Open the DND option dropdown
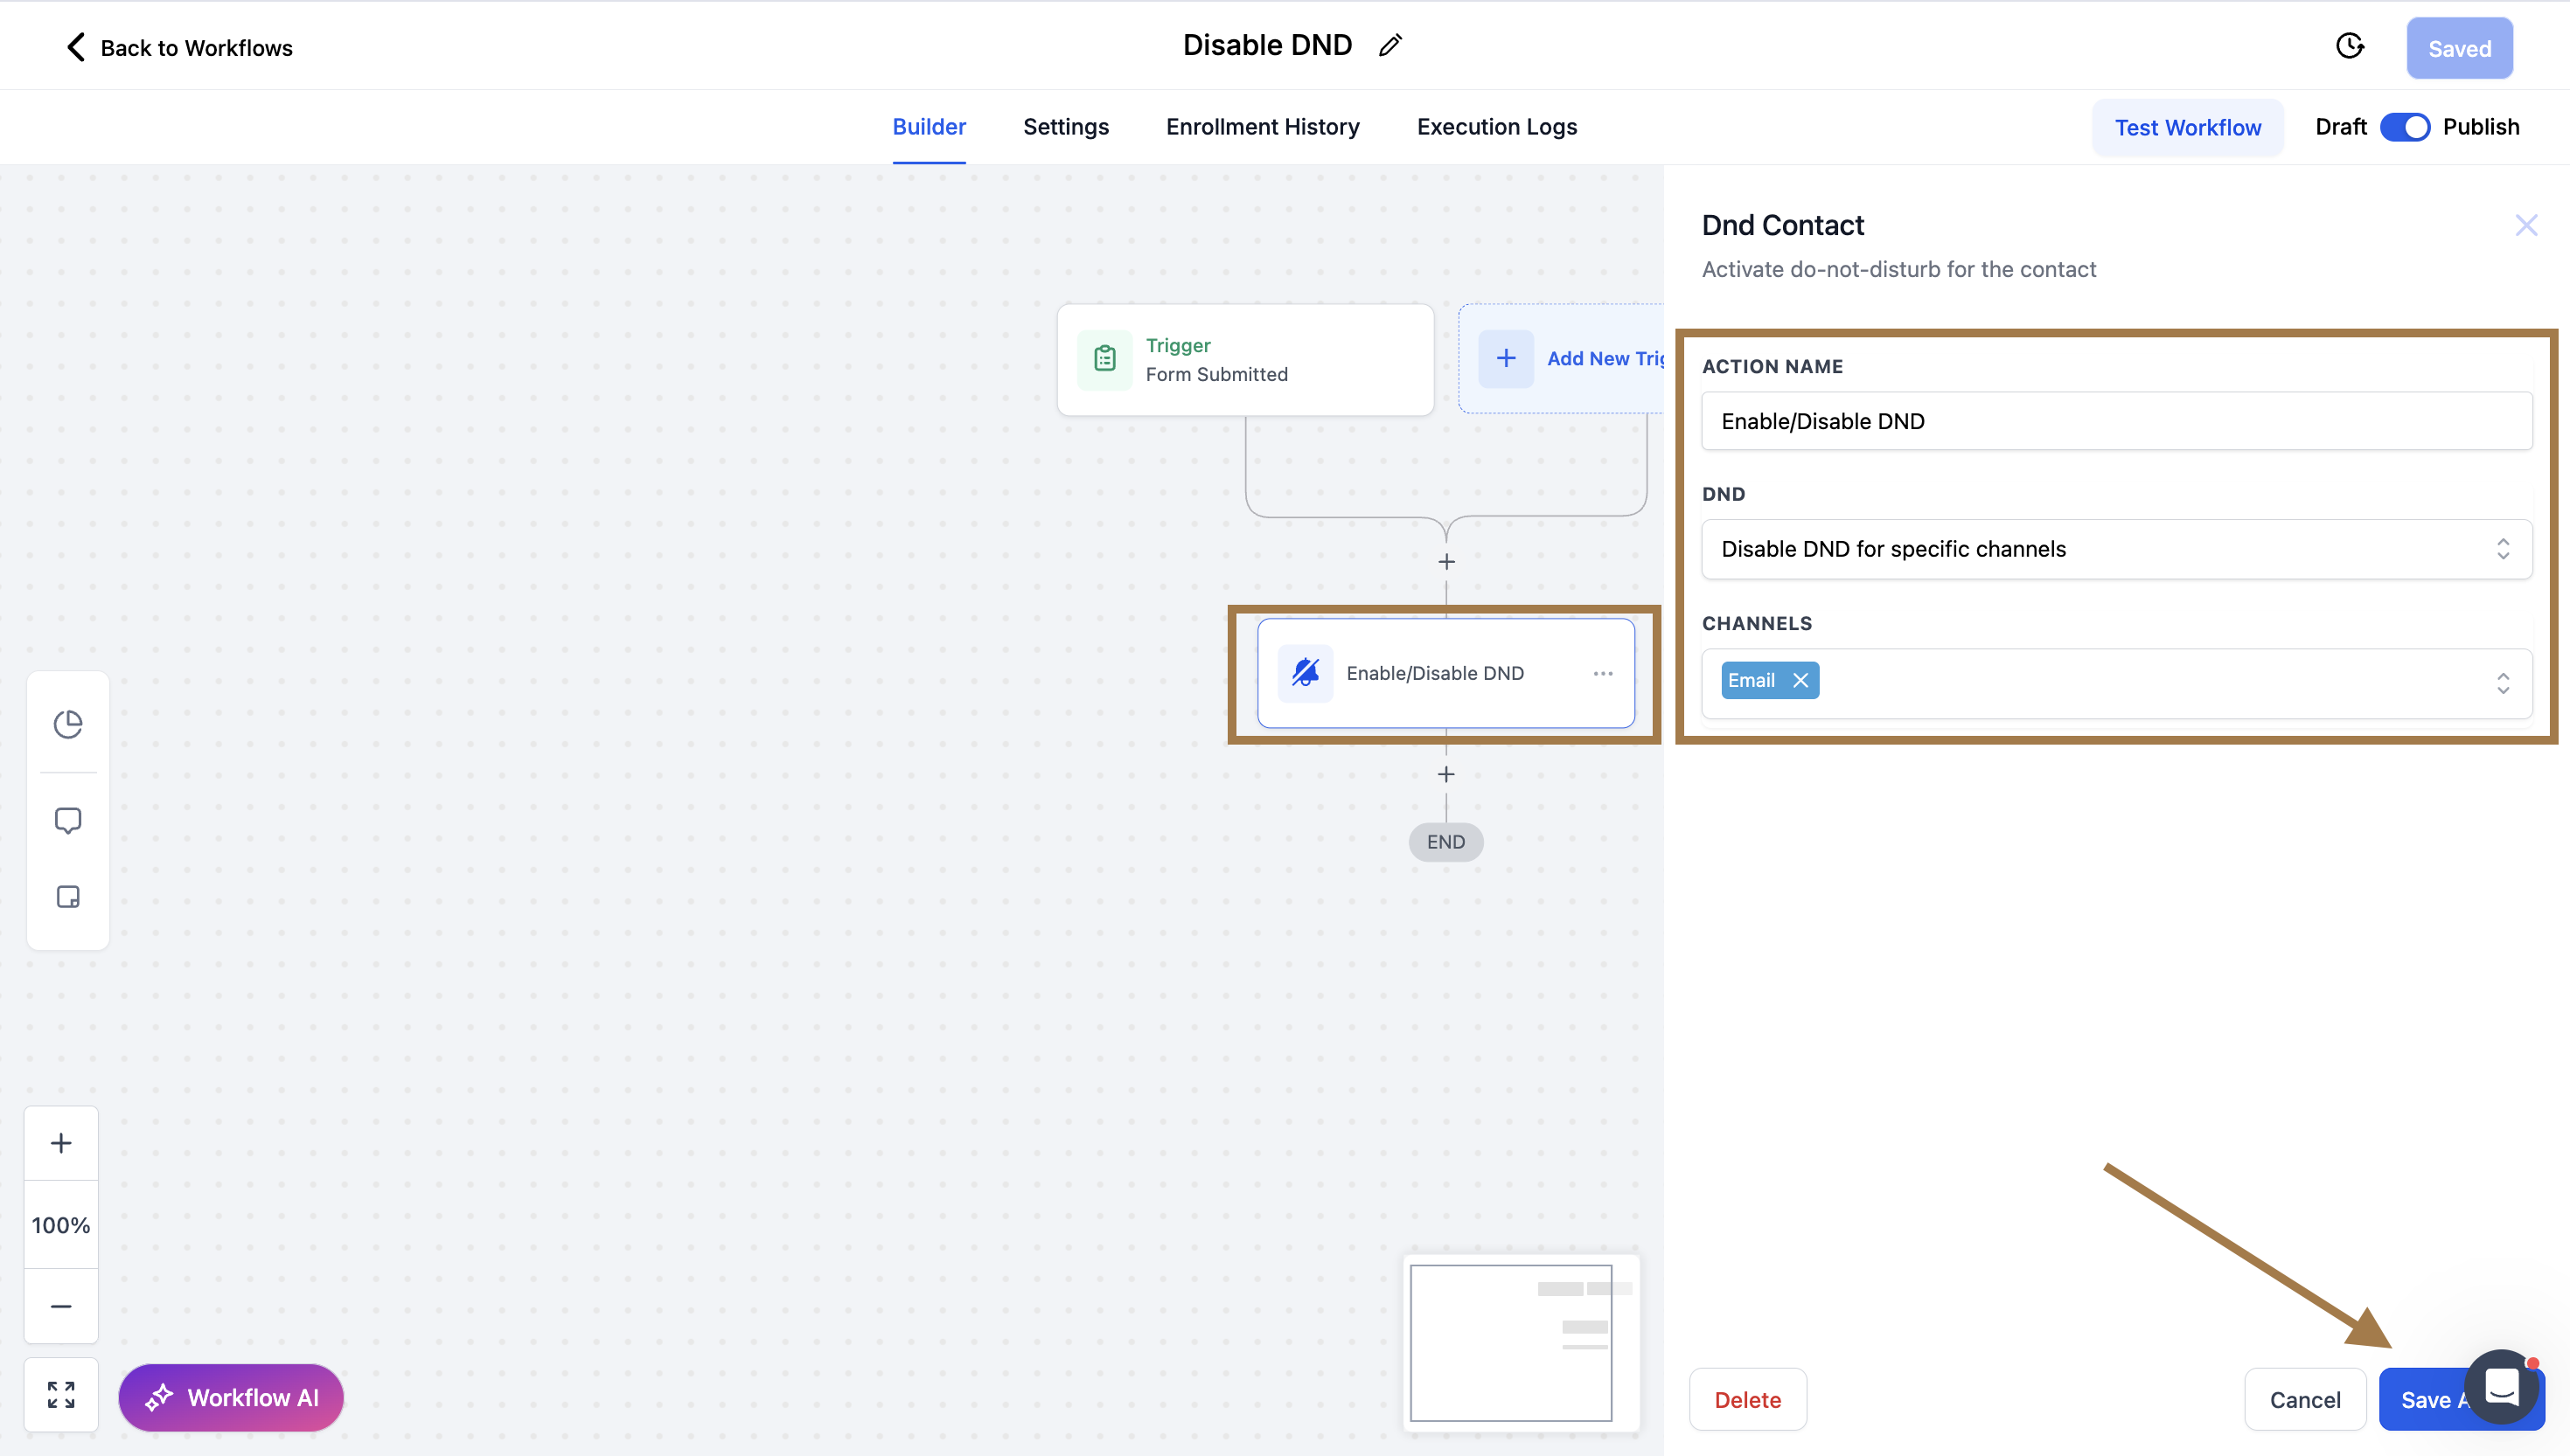2570x1456 pixels. click(2116, 549)
